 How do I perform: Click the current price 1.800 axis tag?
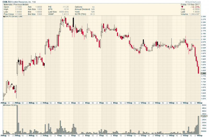(x=203, y=74)
